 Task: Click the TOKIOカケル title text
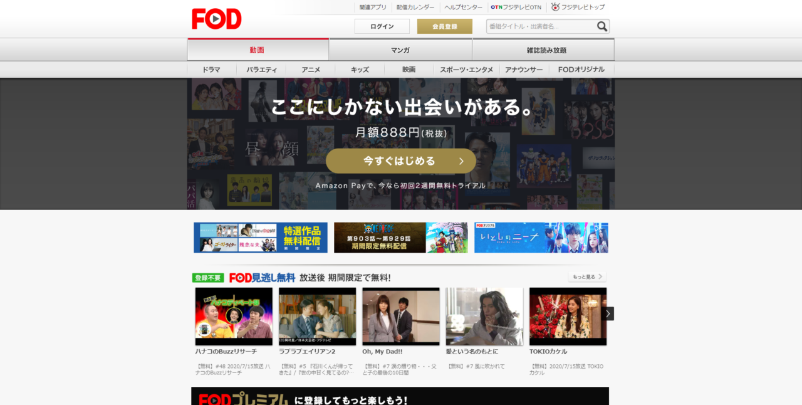coord(548,352)
